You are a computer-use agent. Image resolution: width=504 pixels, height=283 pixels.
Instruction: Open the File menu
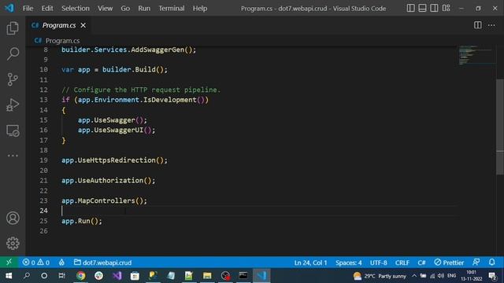[x=28, y=9]
